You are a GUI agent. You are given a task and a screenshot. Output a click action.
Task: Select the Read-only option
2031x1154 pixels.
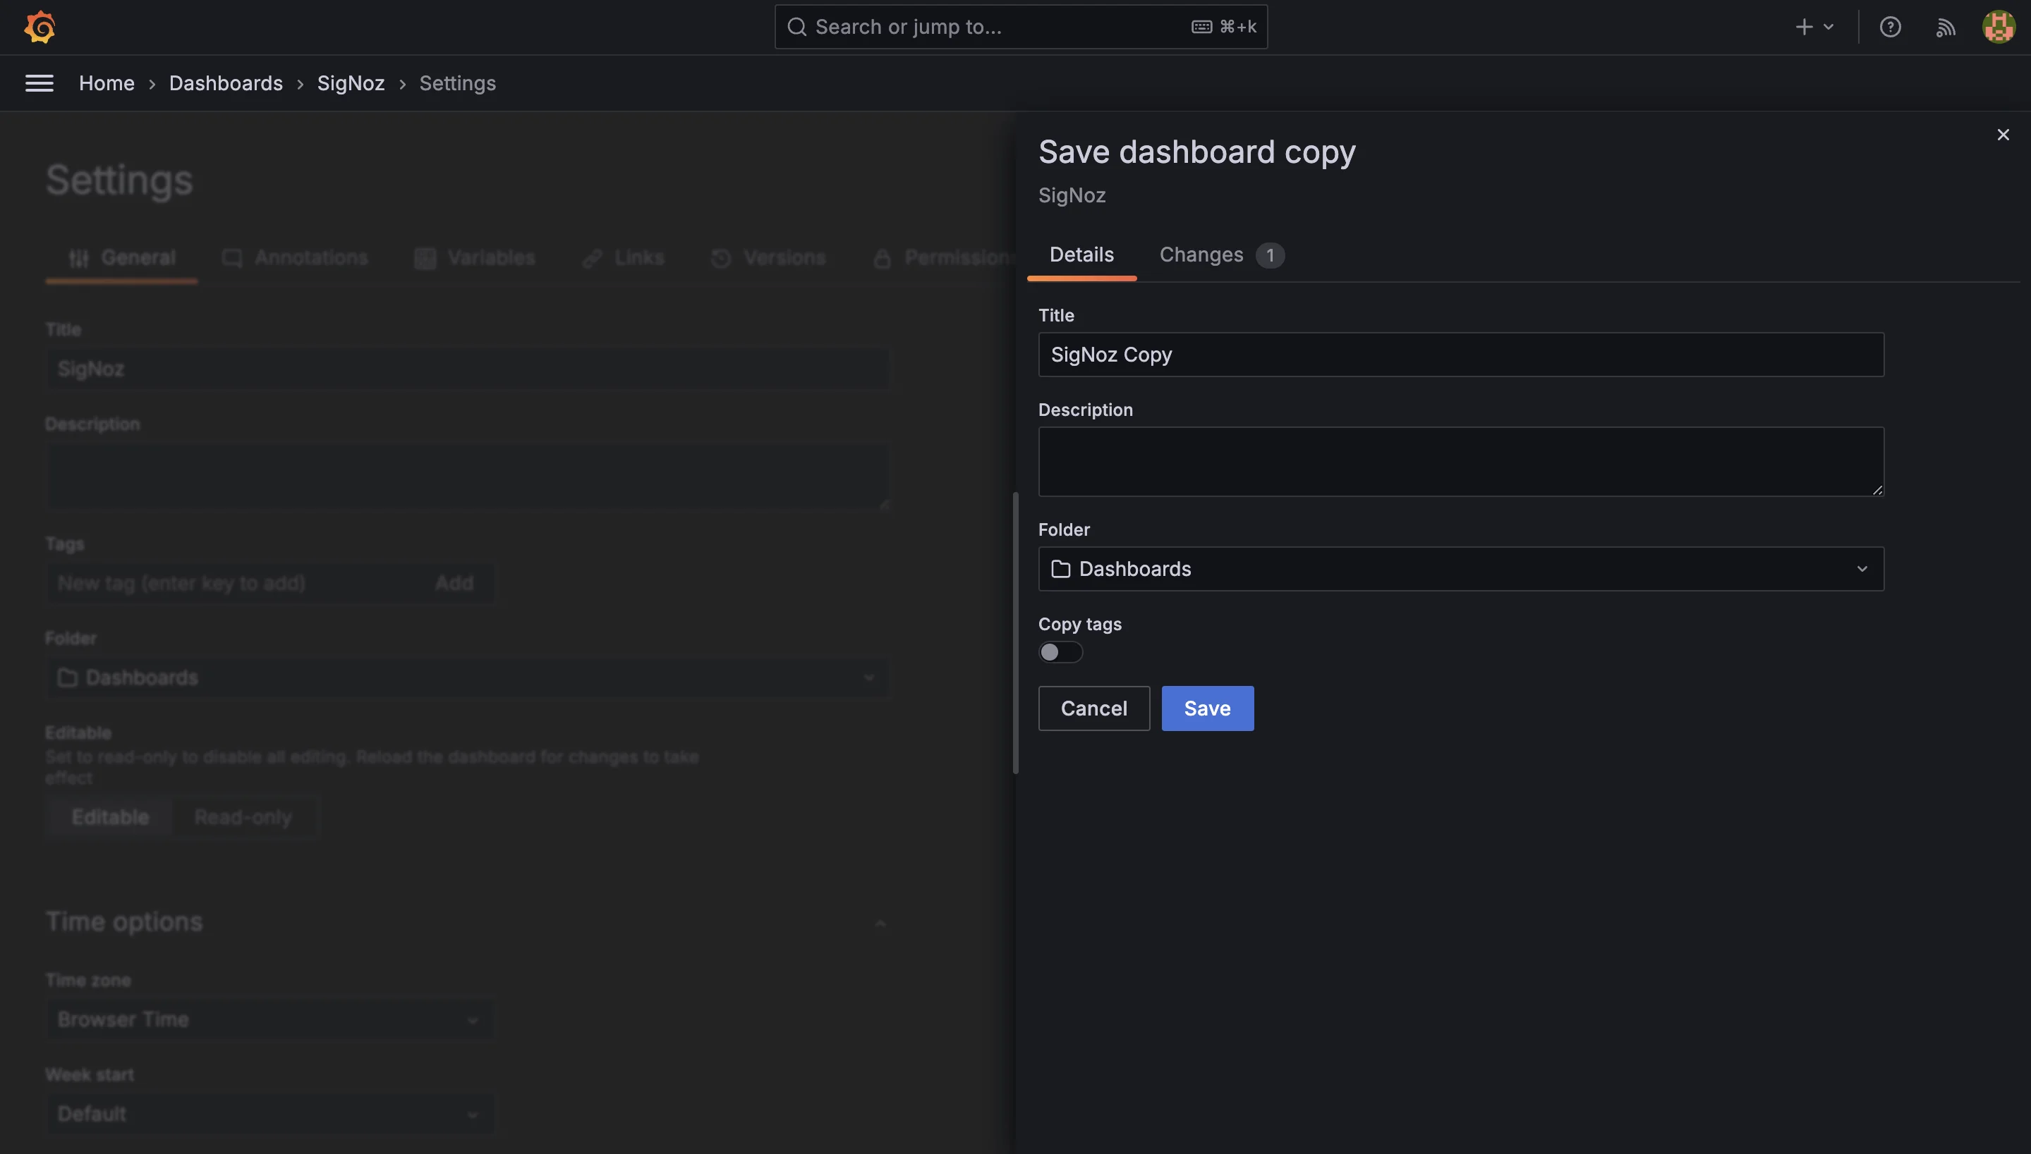point(243,817)
